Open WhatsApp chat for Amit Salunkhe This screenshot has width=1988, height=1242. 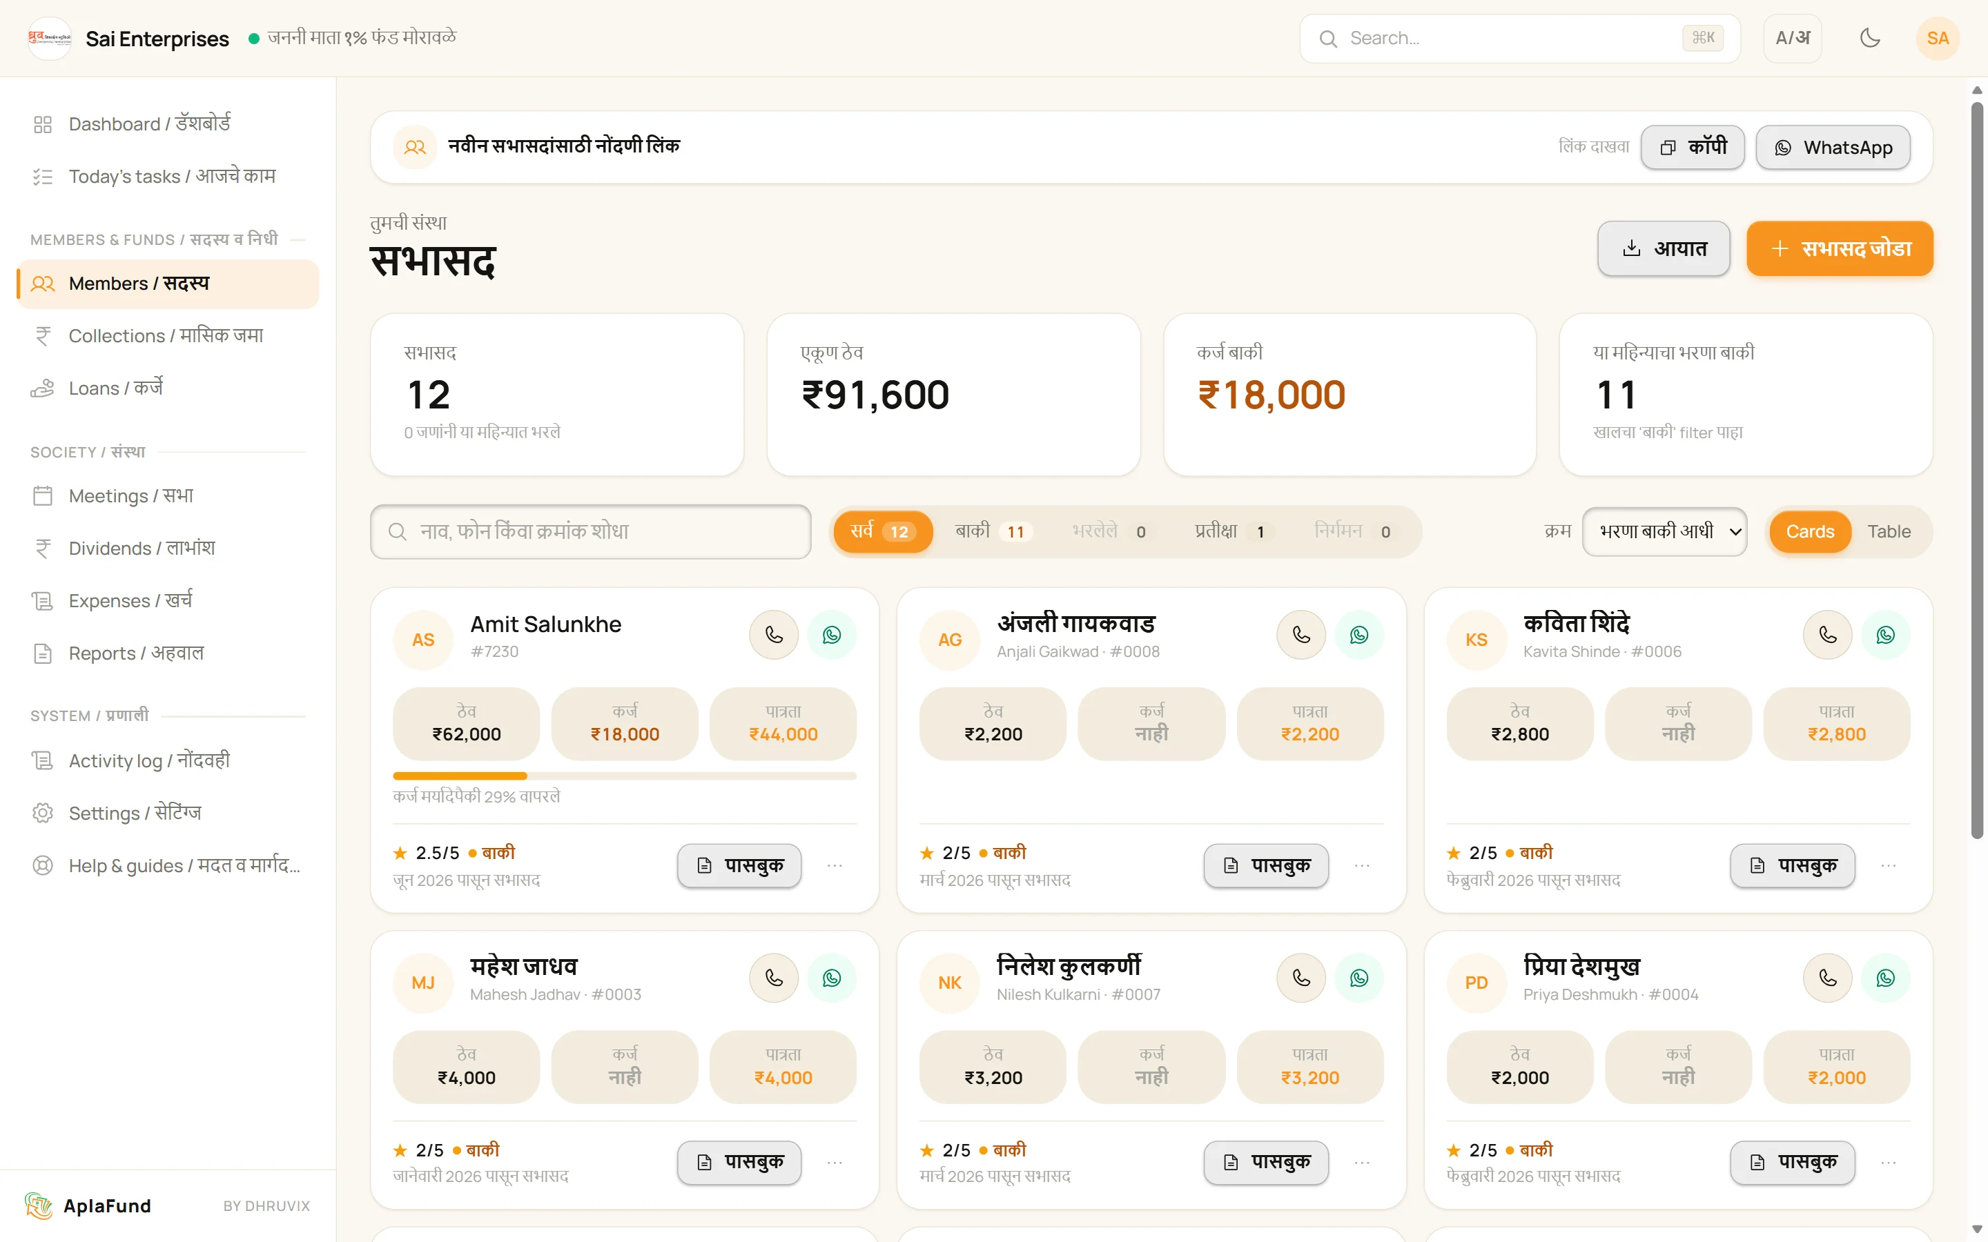click(831, 635)
